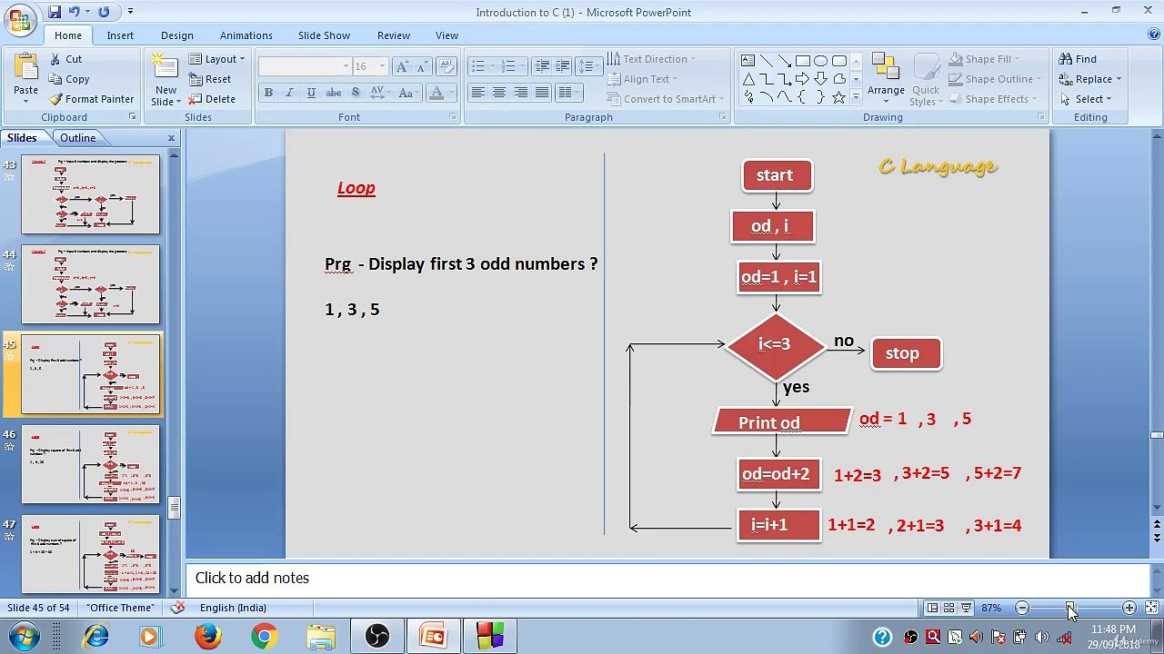Switch to the Review tab
Viewport: 1164px width, 654px height.
pyautogui.click(x=394, y=35)
